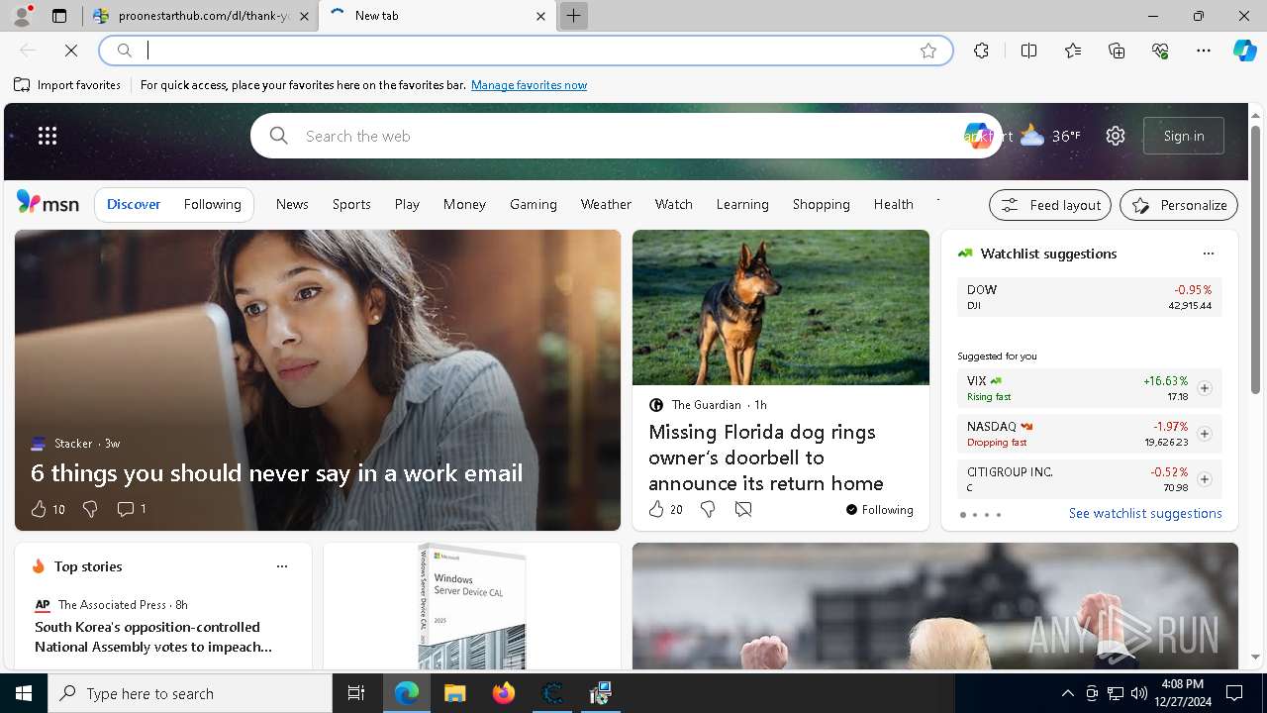Open the Copilot sidebar icon
The width and height of the screenshot is (1267, 713).
(x=1244, y=51)
